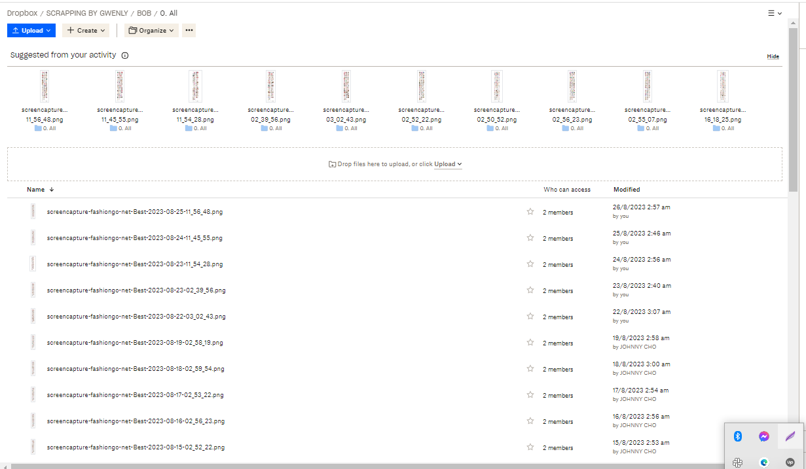Click file icon of 2023-08-25-11_56_48.png row
Screen dimensions: 806x469
(33, 211)
